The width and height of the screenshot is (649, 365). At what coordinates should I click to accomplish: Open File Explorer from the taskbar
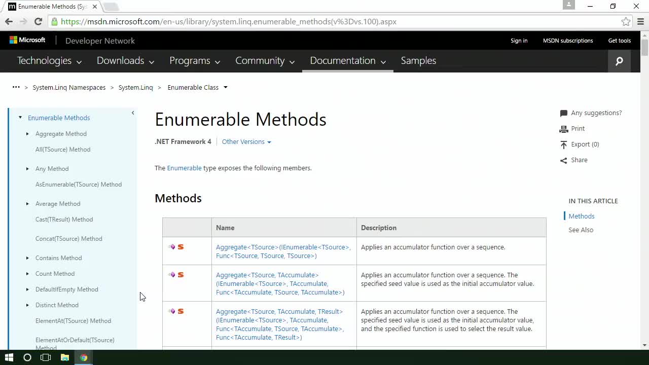65,357
